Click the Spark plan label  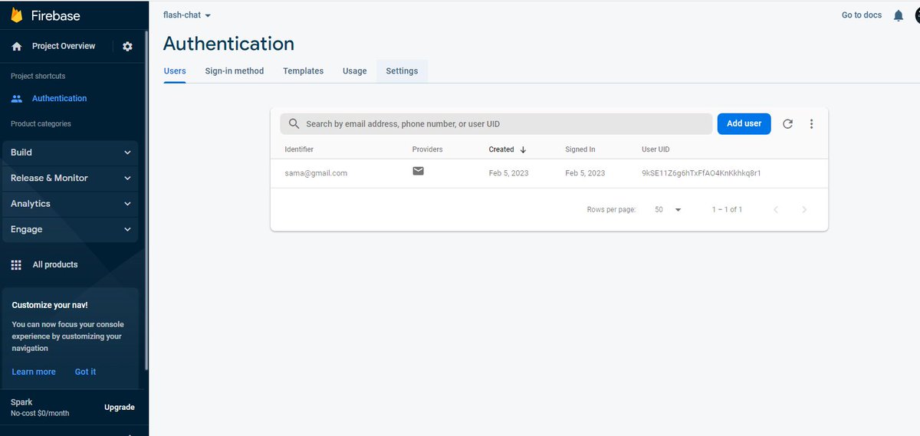21,402
